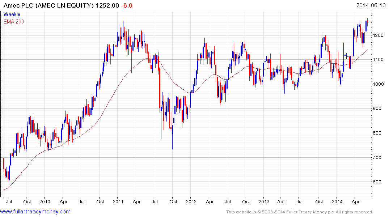
Task: Select the last price 1252.00
Action: (107, 5)
